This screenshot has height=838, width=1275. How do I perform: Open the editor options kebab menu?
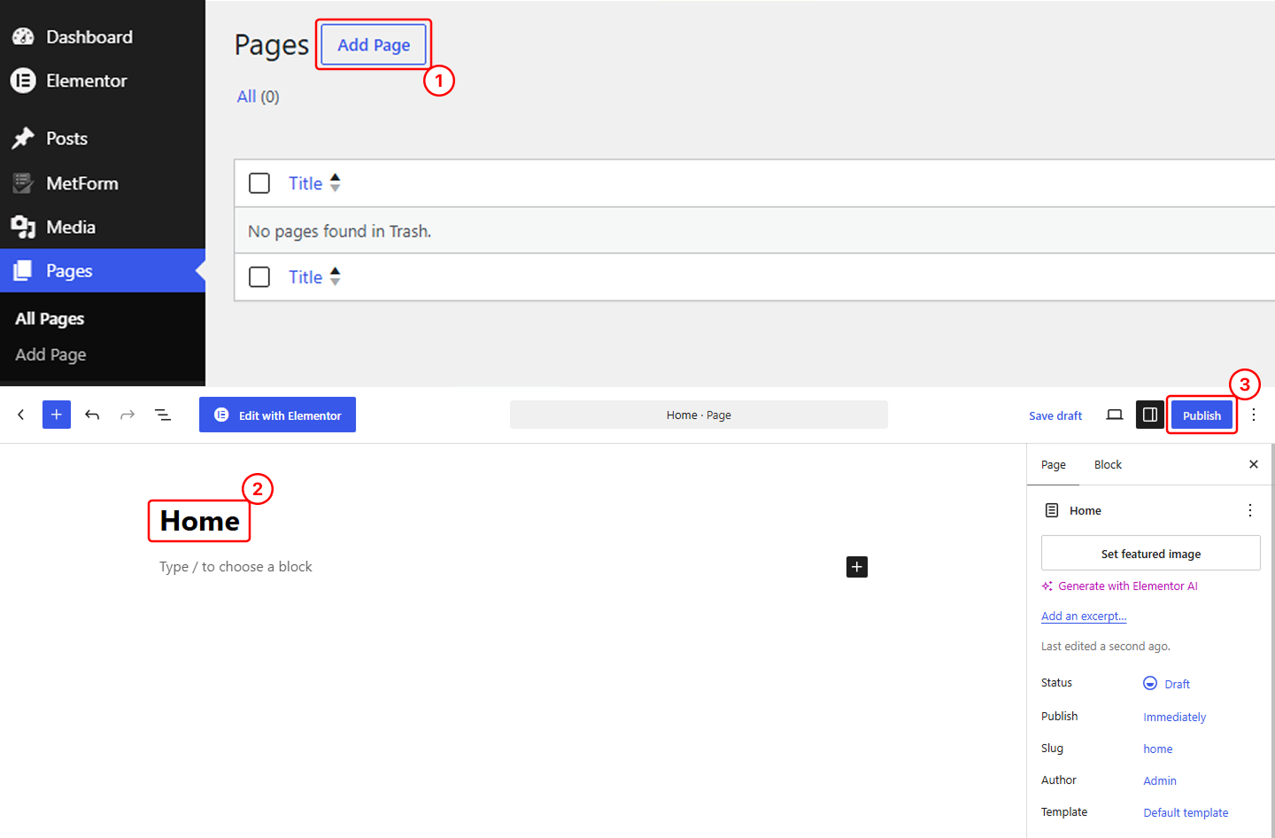[1254, 415]
